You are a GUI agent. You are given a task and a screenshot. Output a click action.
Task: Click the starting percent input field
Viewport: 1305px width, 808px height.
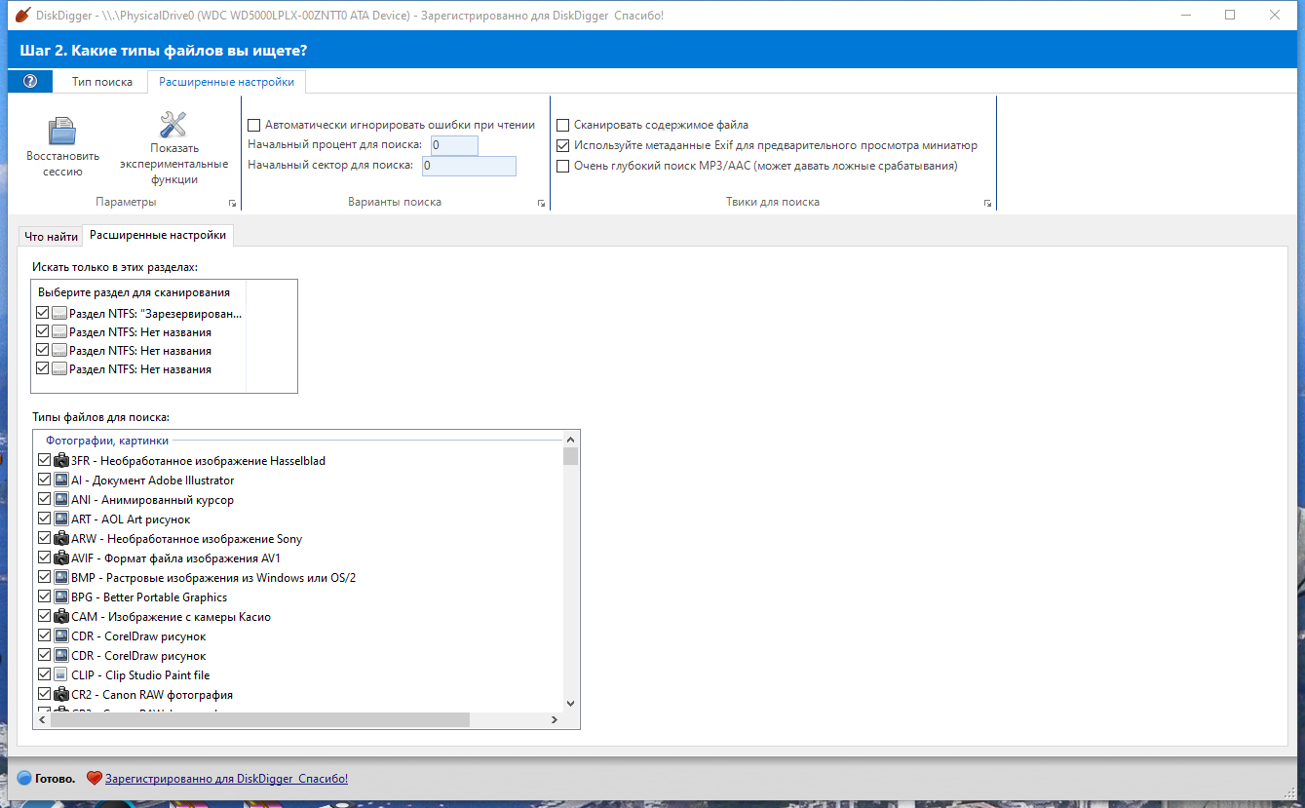(454, 145)
